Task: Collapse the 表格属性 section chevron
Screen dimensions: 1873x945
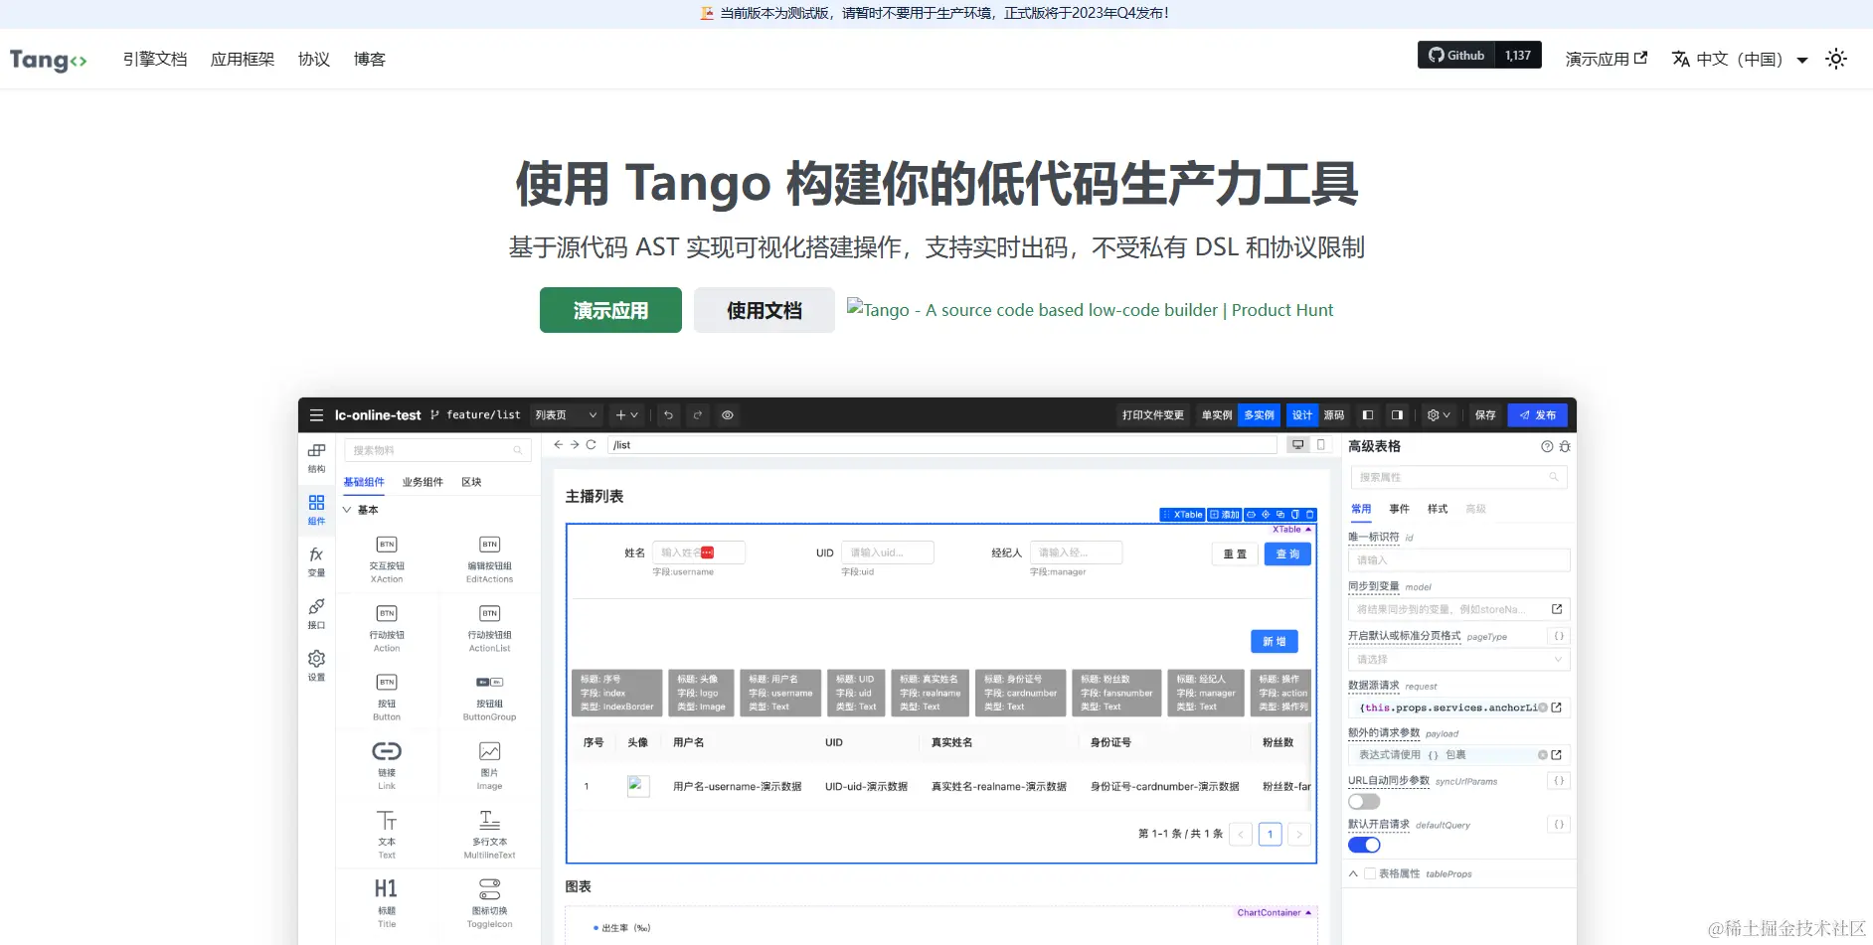Action: (1353, 873)
